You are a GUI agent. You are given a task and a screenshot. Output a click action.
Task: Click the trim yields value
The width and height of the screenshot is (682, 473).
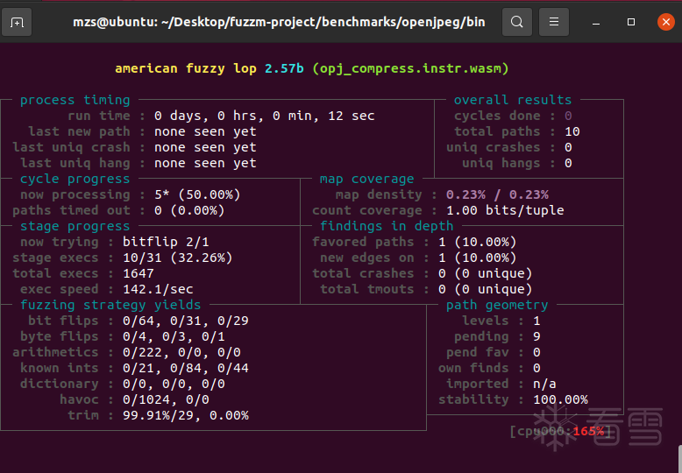[185, 415]
